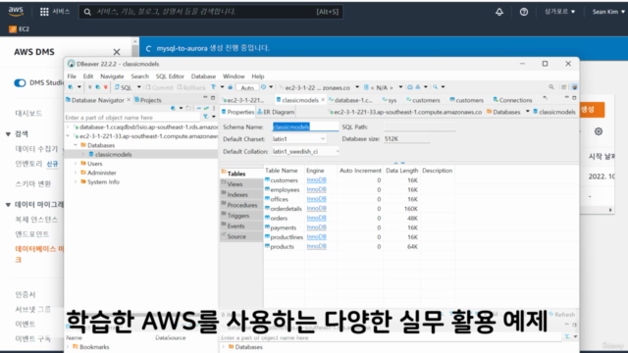Click the active transaction filter icon in toolbar

(214, 87)
